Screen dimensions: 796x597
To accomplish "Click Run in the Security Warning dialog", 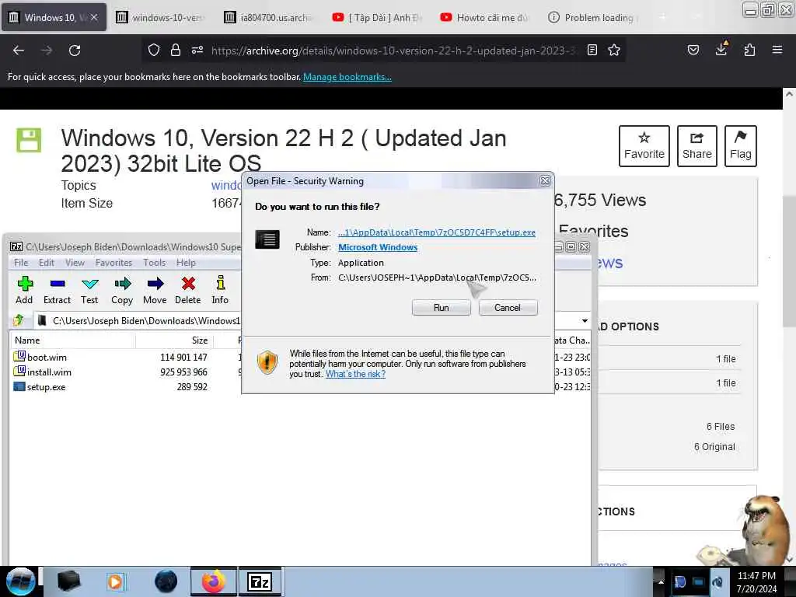I will [x=442, y=308].
